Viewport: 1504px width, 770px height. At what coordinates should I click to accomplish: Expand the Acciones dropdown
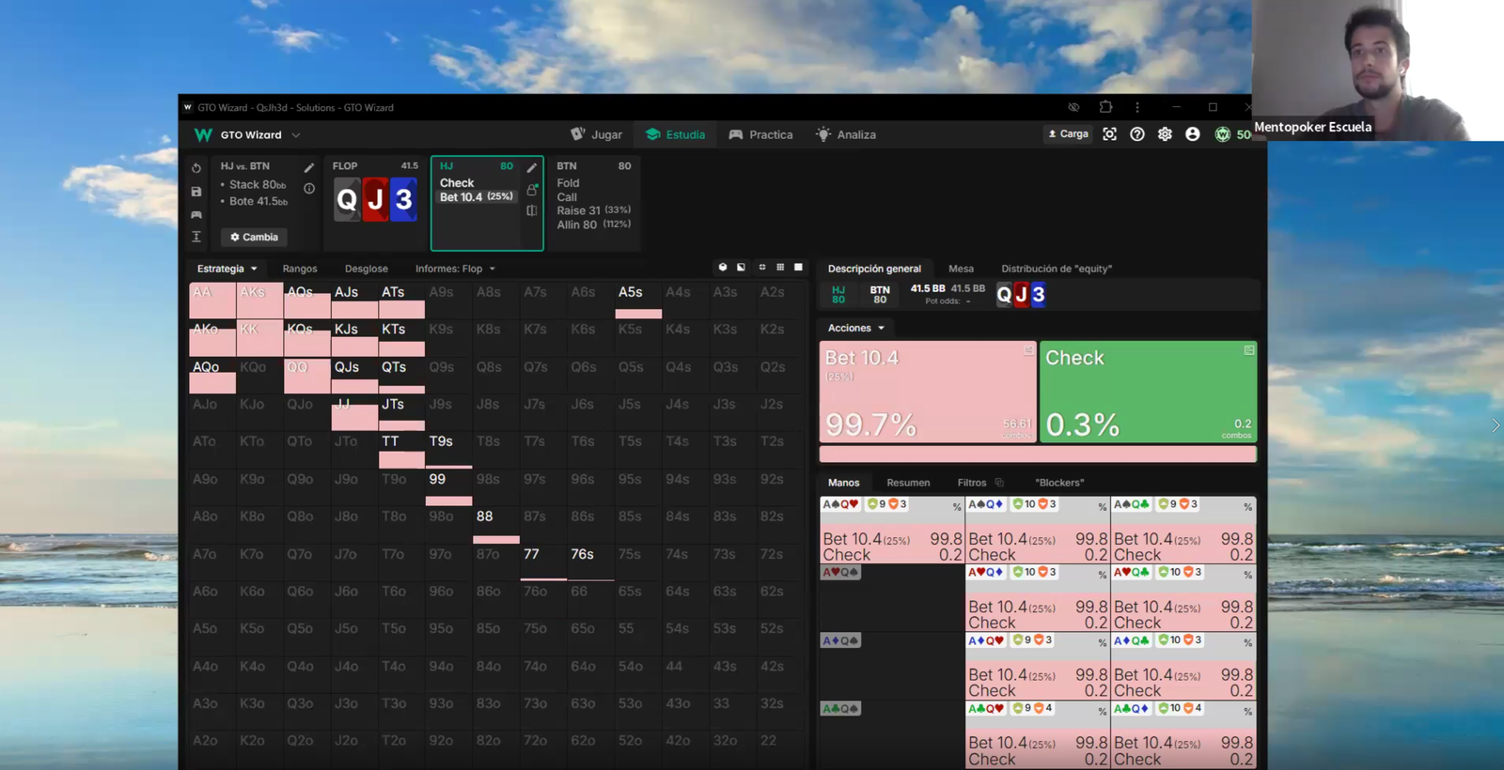point(855,328)
